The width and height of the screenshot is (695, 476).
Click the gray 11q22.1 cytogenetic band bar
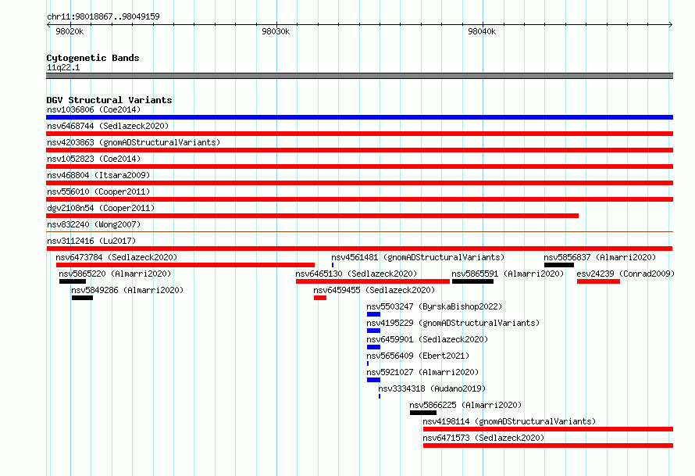[x=359, y=76]
